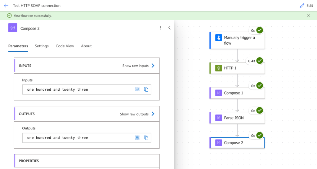
Task: Show raw inputs
Action: 138,66
